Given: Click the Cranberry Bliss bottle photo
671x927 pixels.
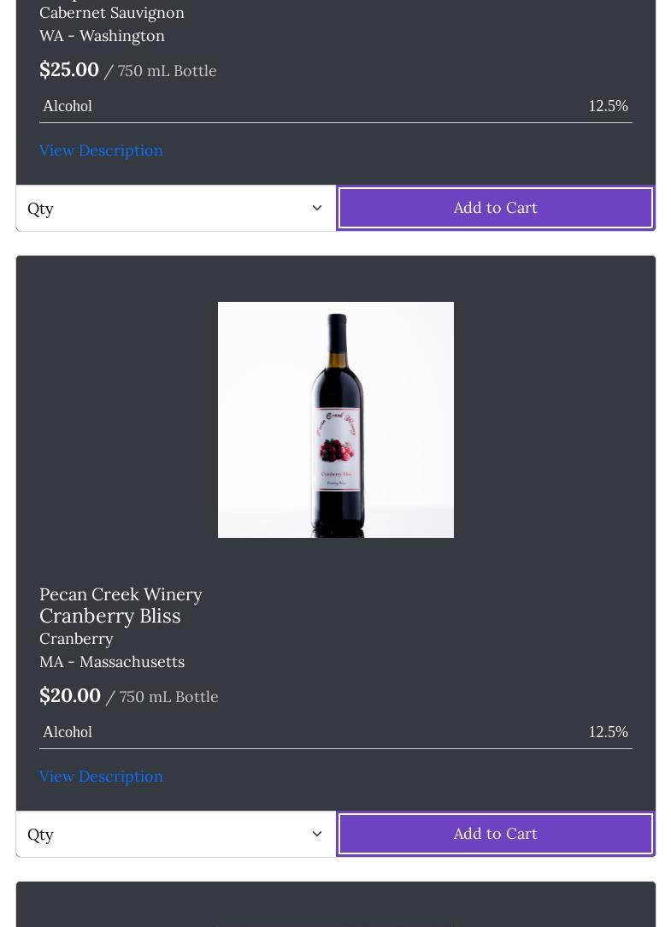Looking at the screenshot, I should tap(336, 420).
